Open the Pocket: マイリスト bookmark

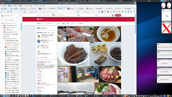click(10, 28)
